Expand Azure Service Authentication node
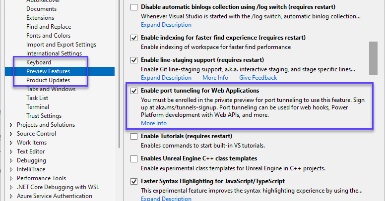385x201 pixels. (x=11, y=196)
